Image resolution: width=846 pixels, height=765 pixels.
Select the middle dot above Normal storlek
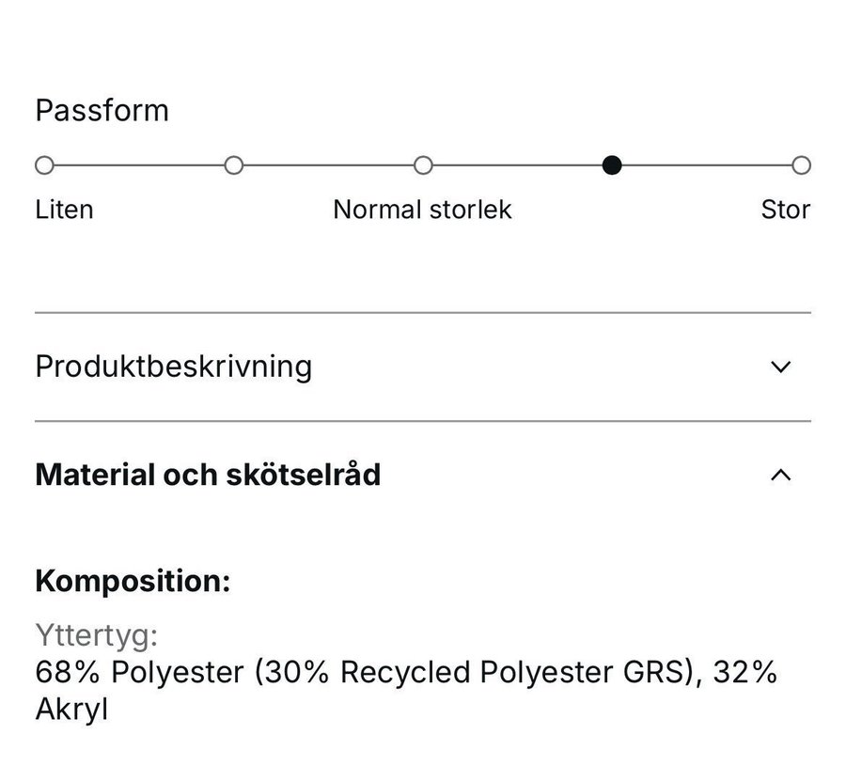423,165
